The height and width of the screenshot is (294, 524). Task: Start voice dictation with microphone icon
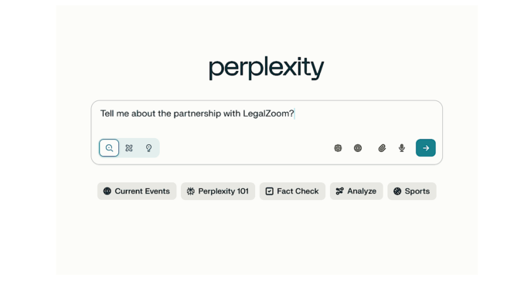402,148
